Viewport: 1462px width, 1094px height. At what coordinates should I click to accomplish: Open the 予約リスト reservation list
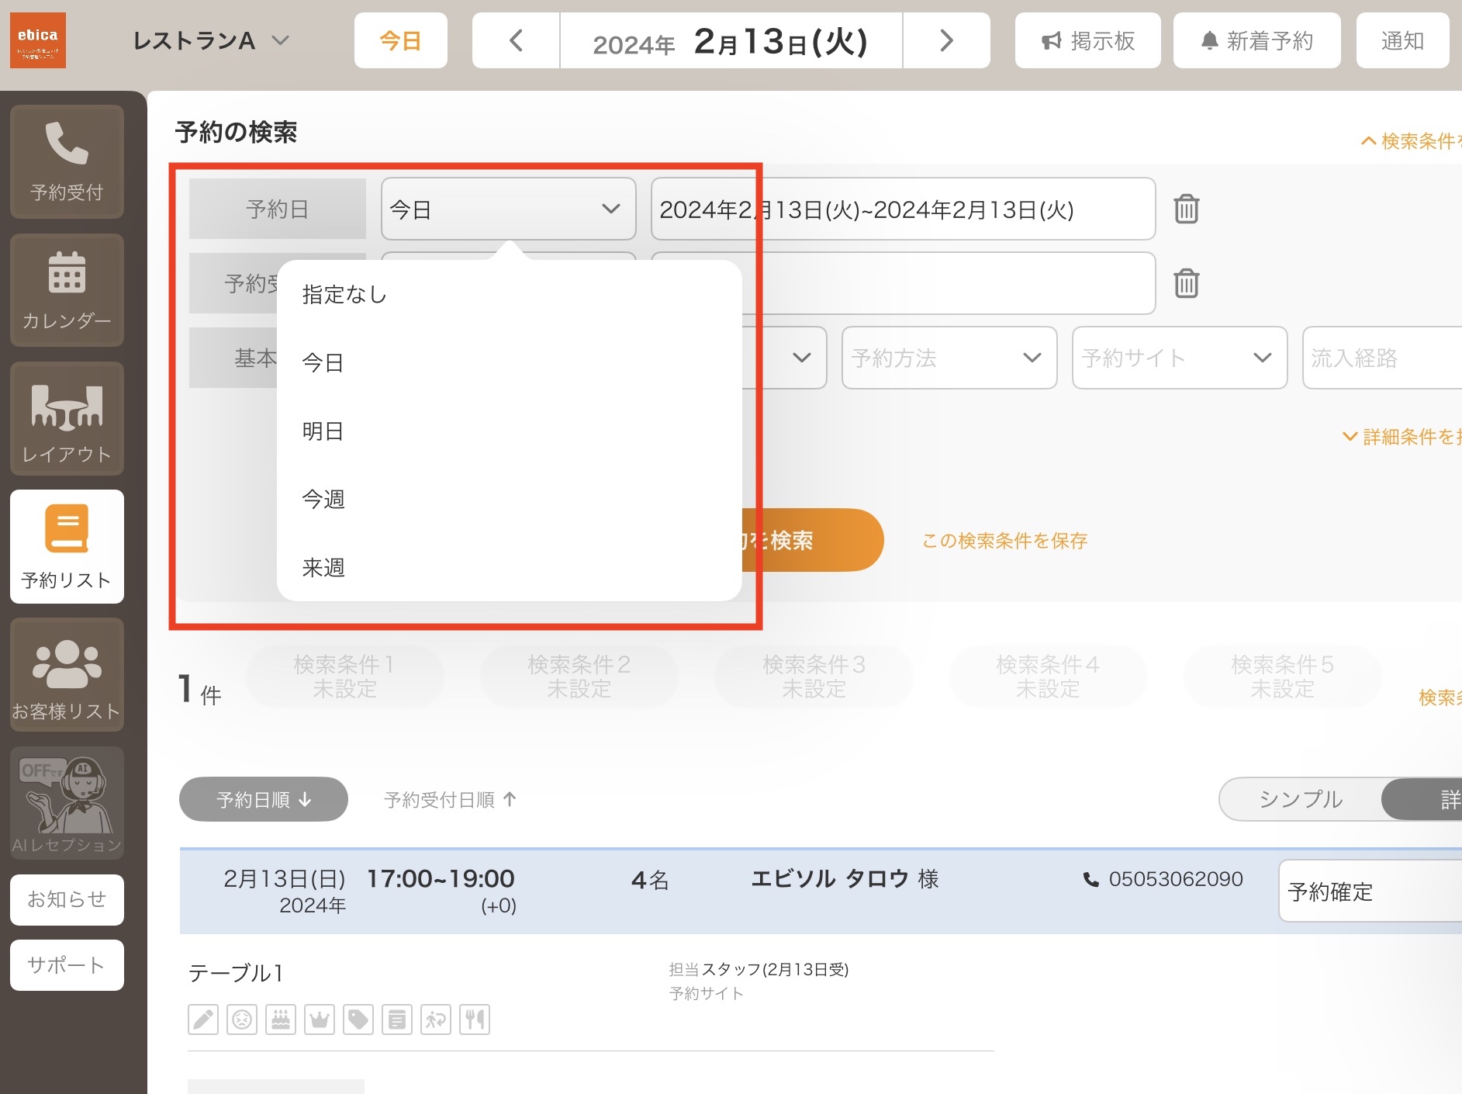click(x=67, y=547)
